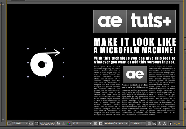Open the 1 View layout dropdown
Screen dimensions: 186x129
point(138,123)
